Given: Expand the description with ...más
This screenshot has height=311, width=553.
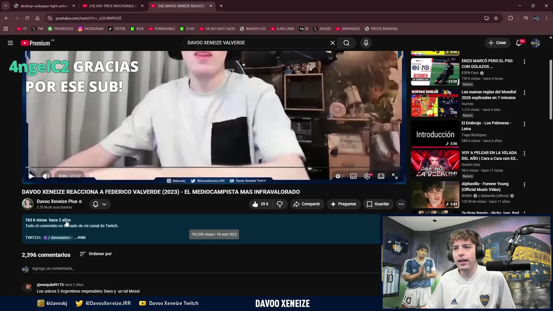Looking at the screenshot, I should [x=80, y=237].
